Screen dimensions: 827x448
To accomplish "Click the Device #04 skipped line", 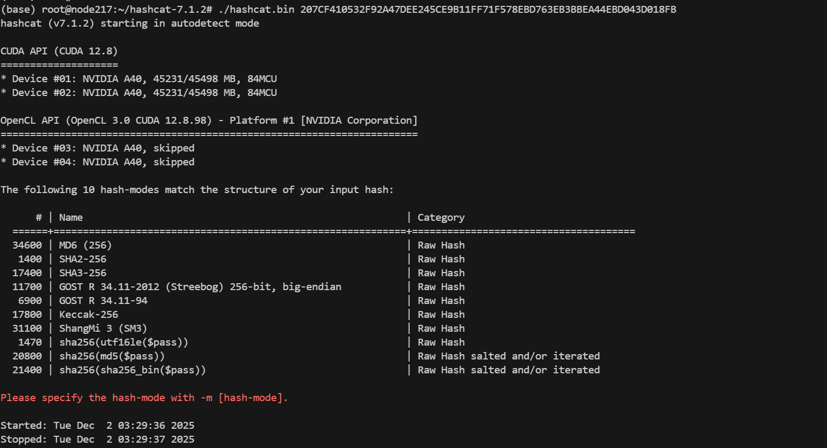I will coord(98,162).
